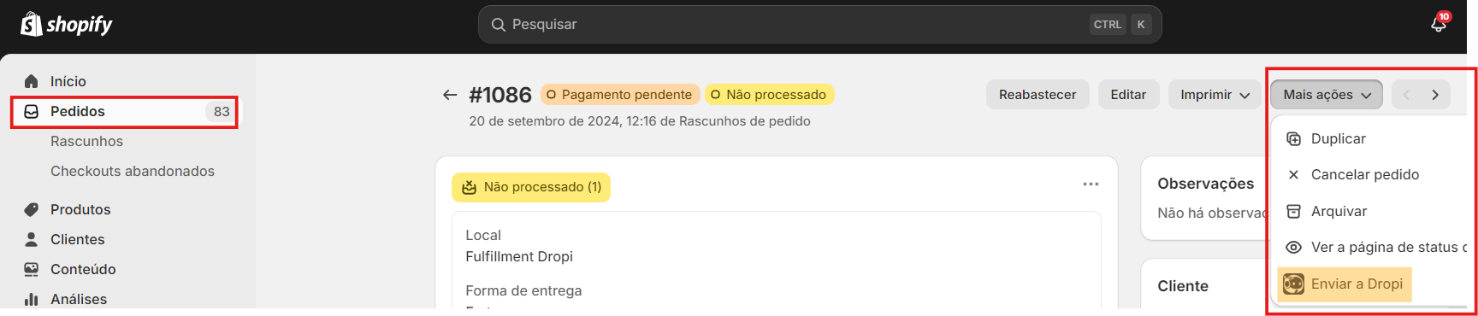Viewport: 1478px width, 316px height.
Task: Click the Análises bar chart icon
Action: tap(32, 299)
